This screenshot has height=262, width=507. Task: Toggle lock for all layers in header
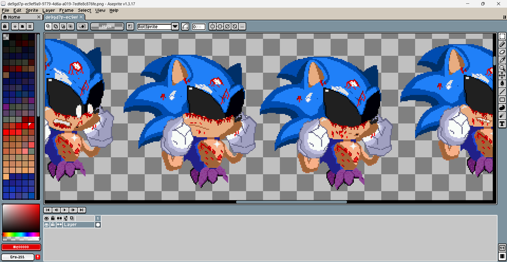53,219
